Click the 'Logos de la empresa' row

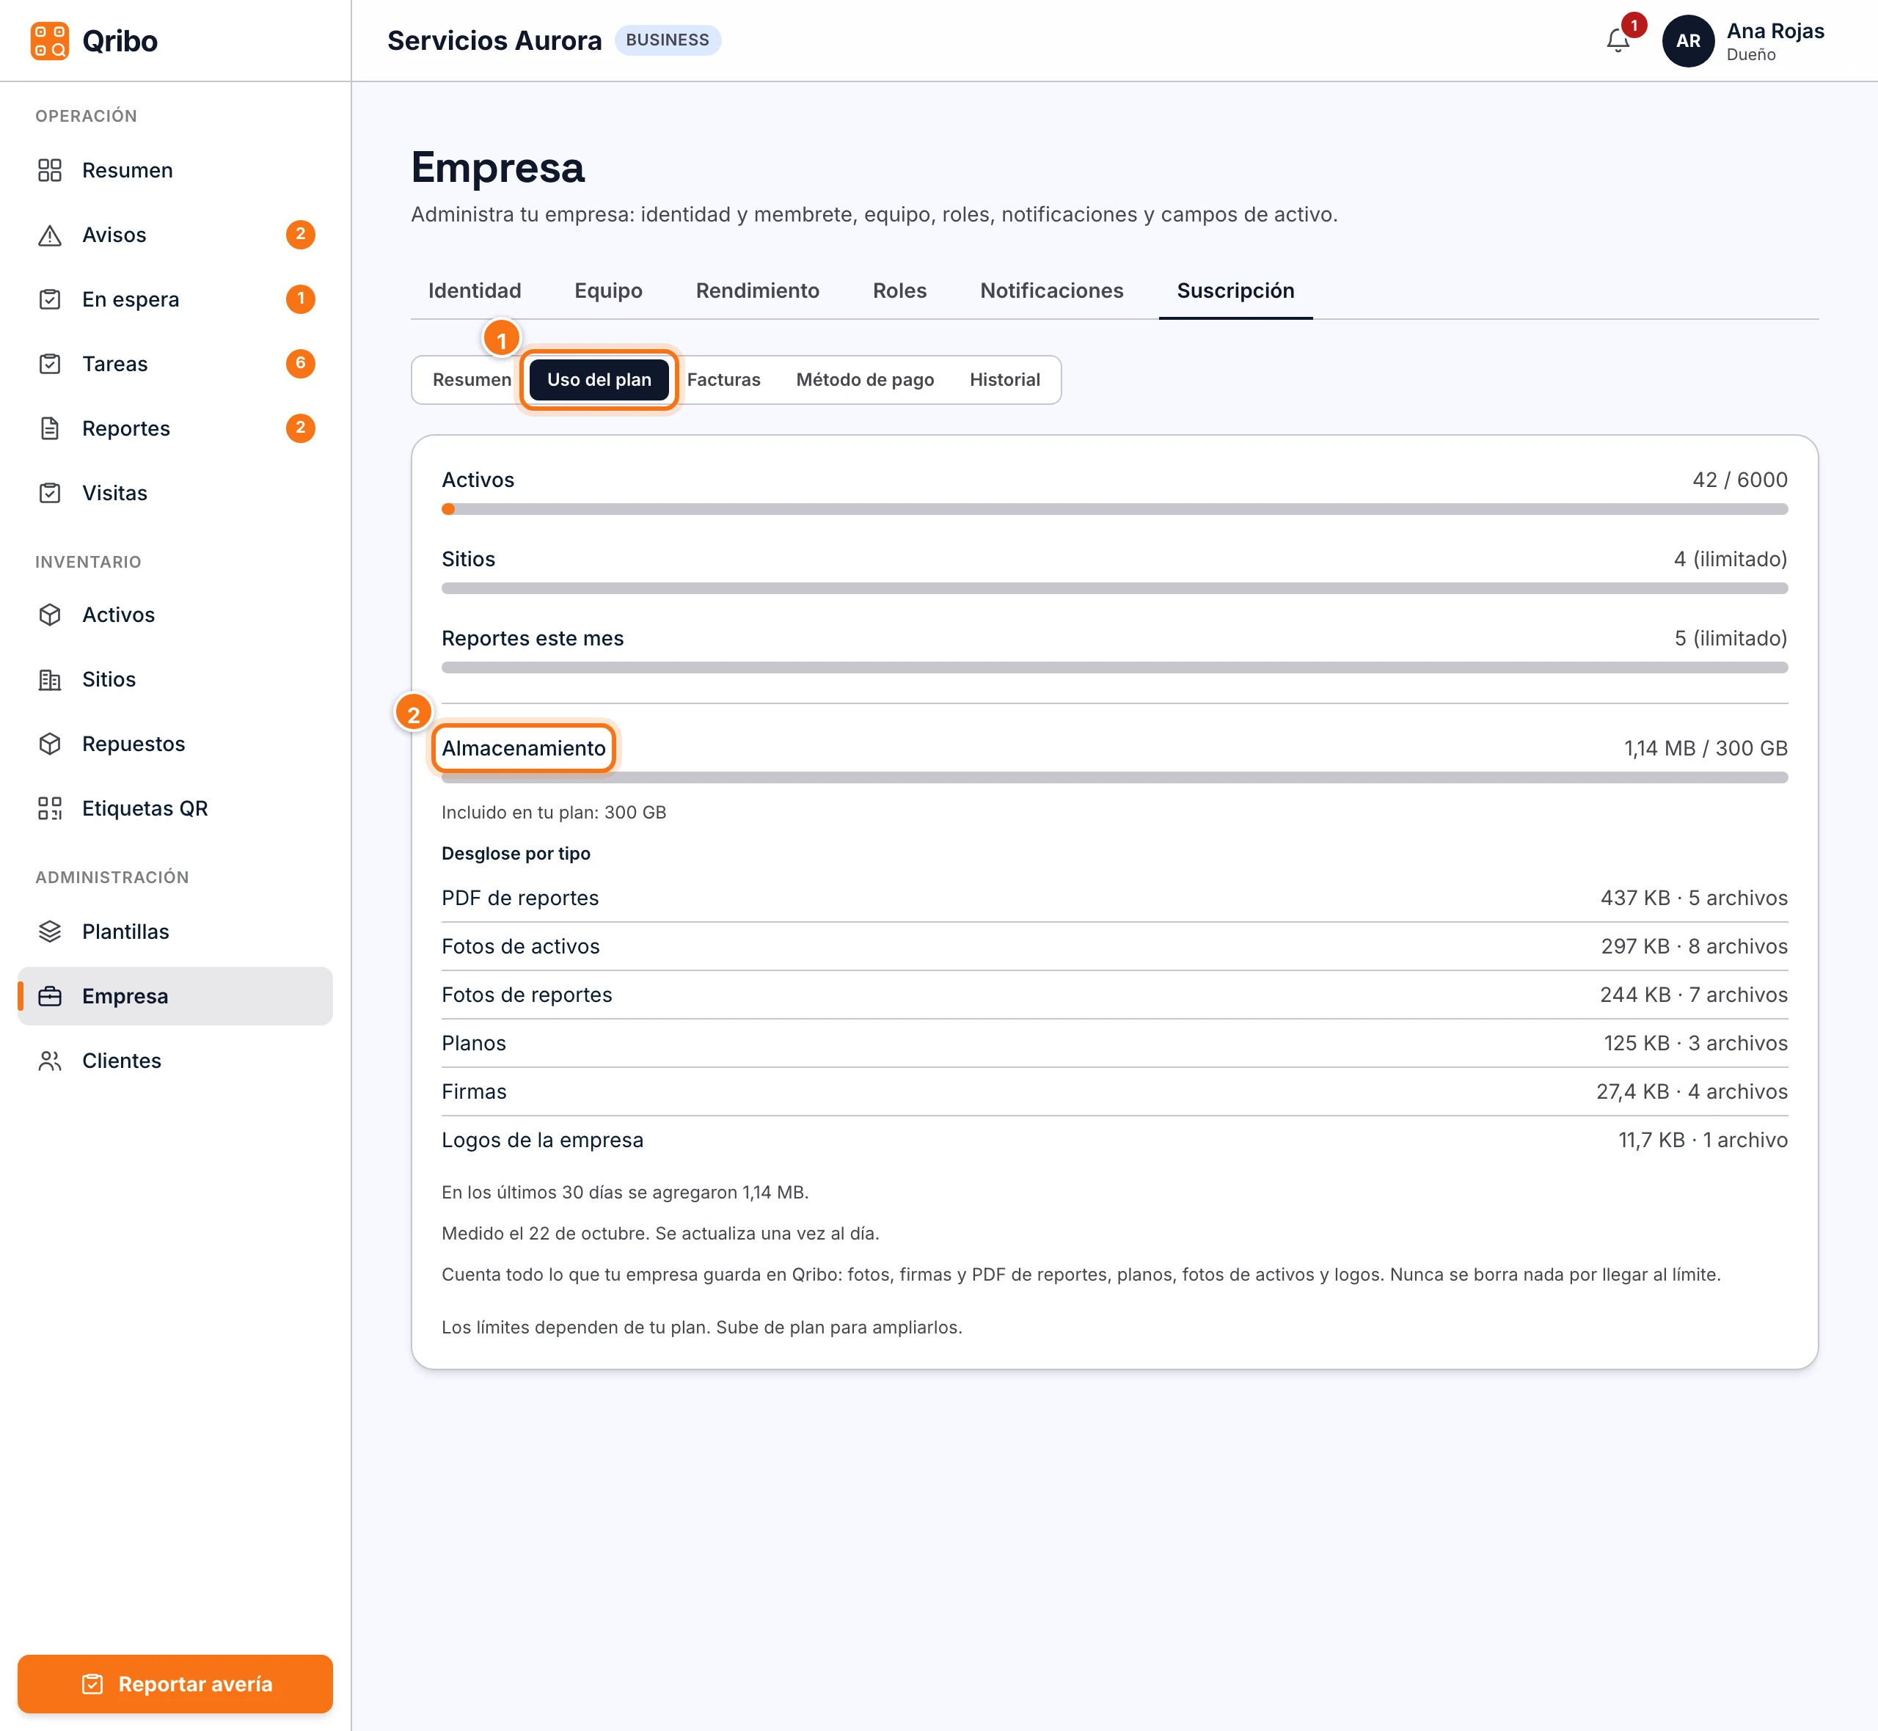pyautogui.click(x=1114, y=1141)
